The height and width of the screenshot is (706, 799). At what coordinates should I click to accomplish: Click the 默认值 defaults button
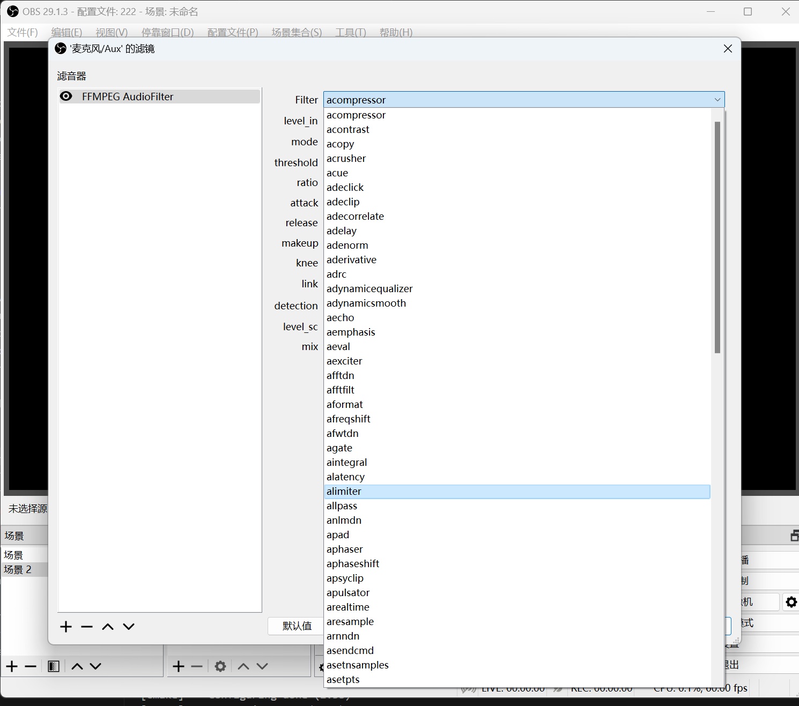tap(297, 626)
